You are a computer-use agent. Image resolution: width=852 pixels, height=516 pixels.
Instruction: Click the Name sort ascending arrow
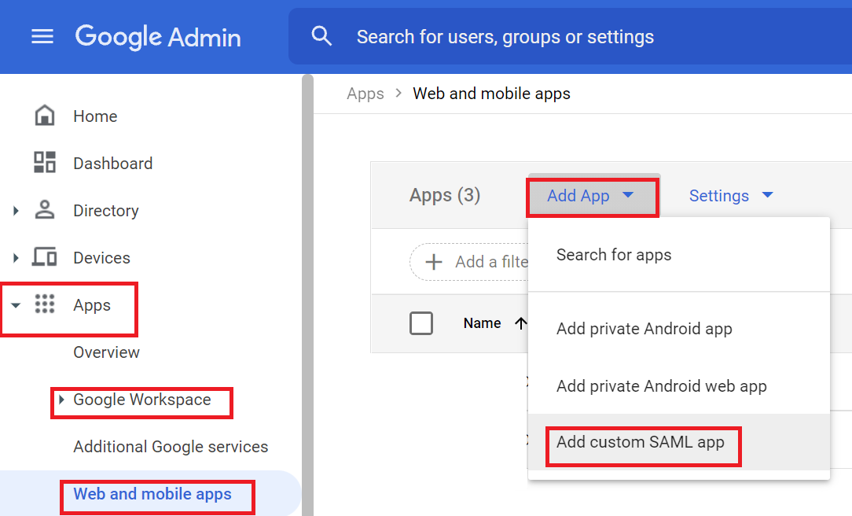click(520, 323)
